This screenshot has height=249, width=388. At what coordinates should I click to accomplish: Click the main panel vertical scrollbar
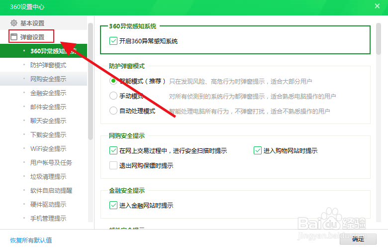point(379,39)
